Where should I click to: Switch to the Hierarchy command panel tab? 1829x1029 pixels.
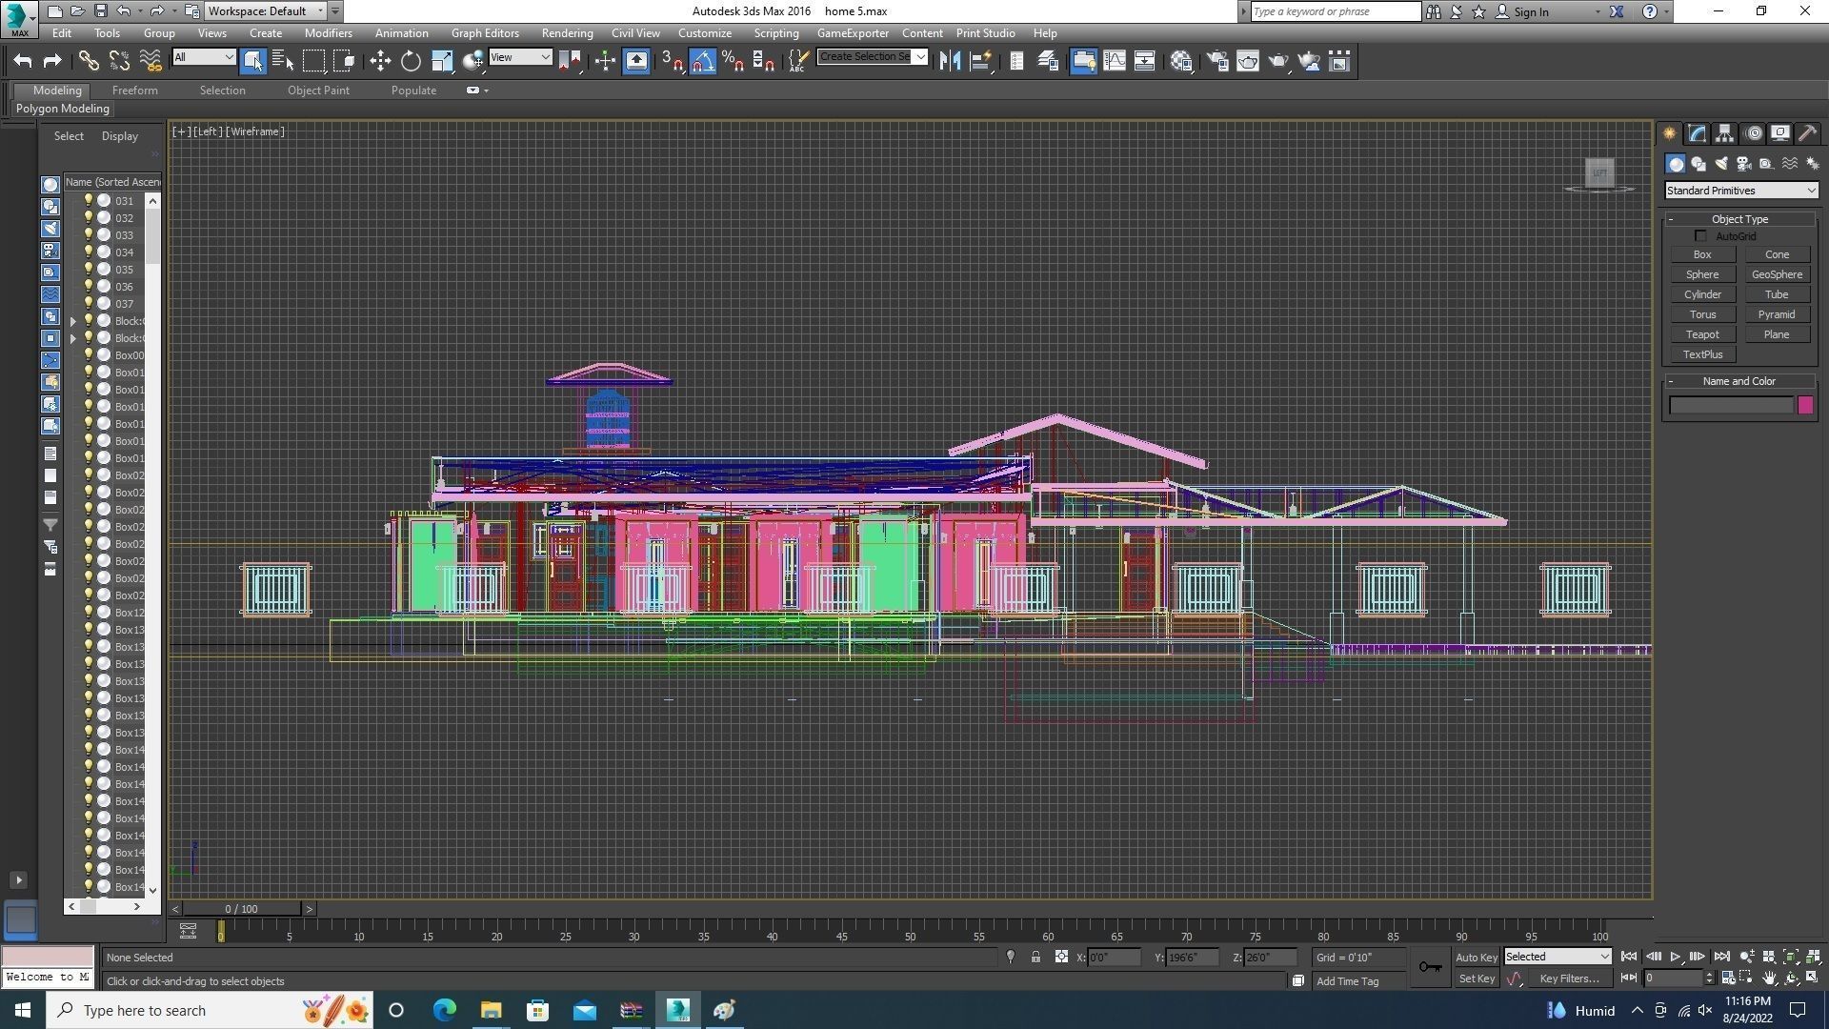[x=1724, y=133]
